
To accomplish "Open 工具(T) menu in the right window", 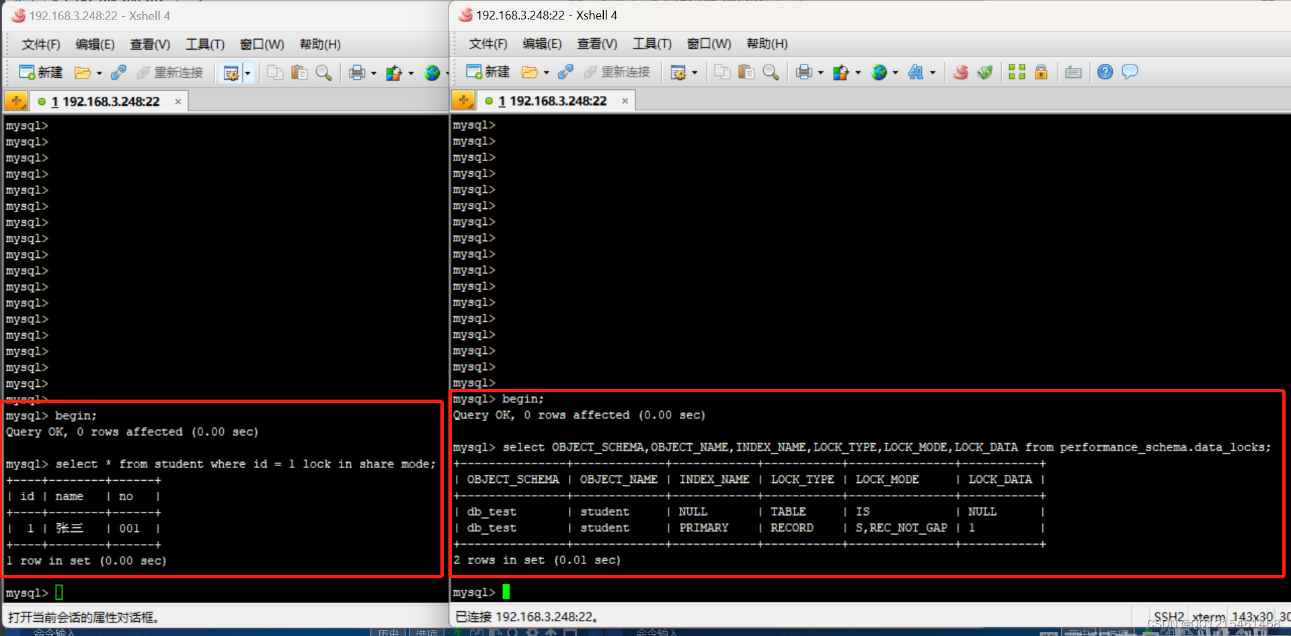I will tap(652, 44).
